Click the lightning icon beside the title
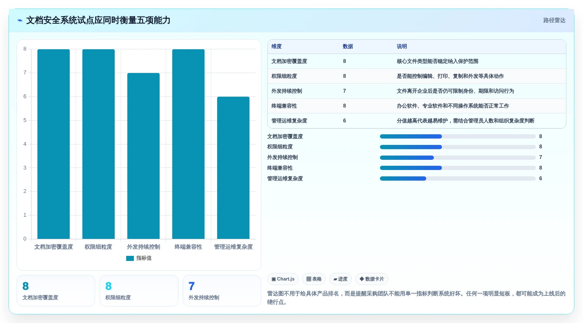This screenshot has width=583, height=323. coord(20,20)
